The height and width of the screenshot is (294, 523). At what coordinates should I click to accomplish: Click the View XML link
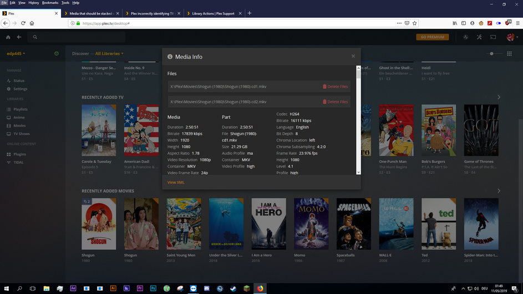click(x=176, y=182)
